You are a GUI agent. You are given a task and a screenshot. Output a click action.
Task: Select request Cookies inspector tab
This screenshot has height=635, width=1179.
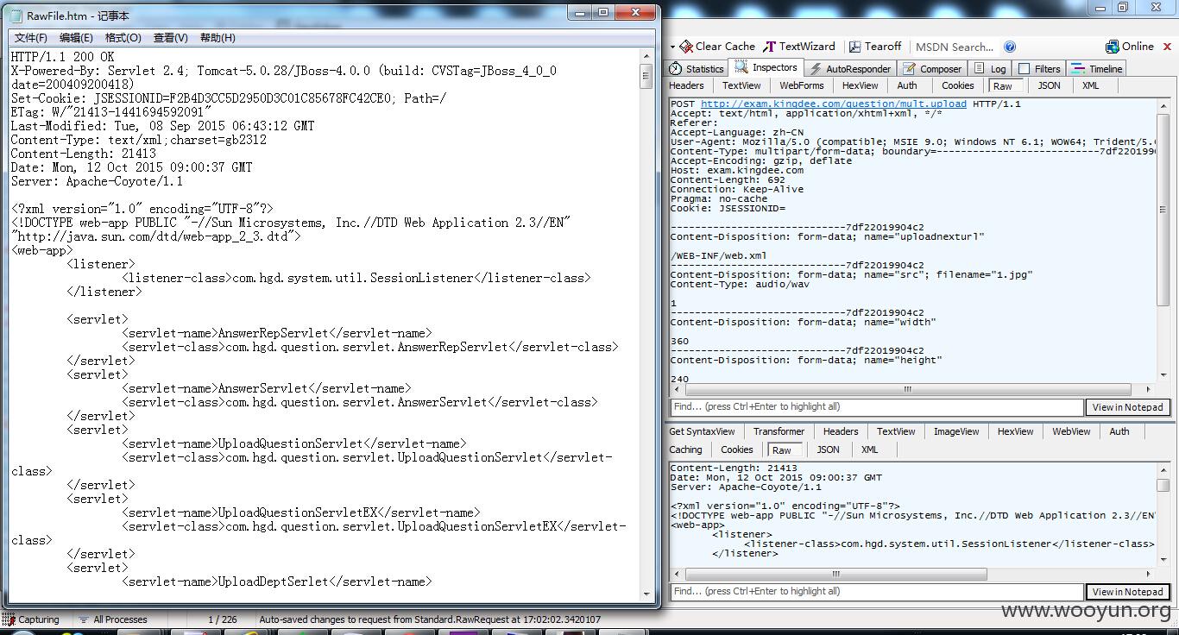click(957, 85)
